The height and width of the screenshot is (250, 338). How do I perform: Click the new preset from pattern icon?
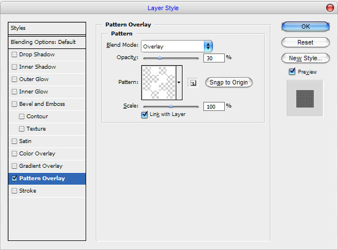coord(193,83)
